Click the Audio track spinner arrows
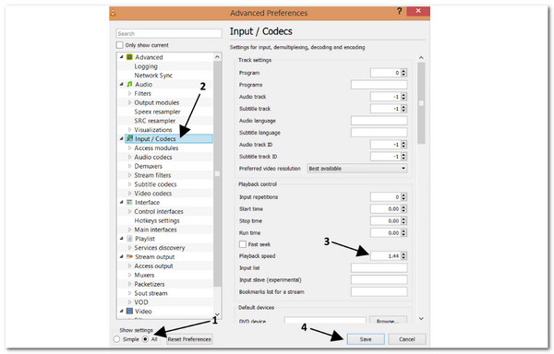The width and height of the screenshot is (554, 354). click(x=403, y=97)
